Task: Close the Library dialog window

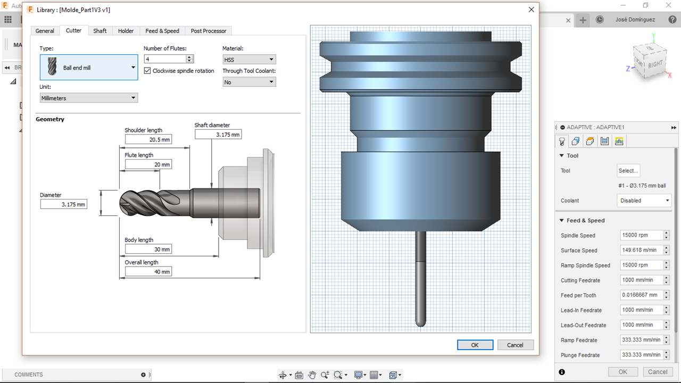Action: coord(531,10)
